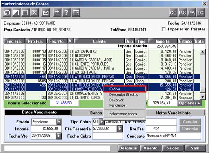Close the Mantenimiento de Cobros window
The image size is (209, 153).
(205, 4)
